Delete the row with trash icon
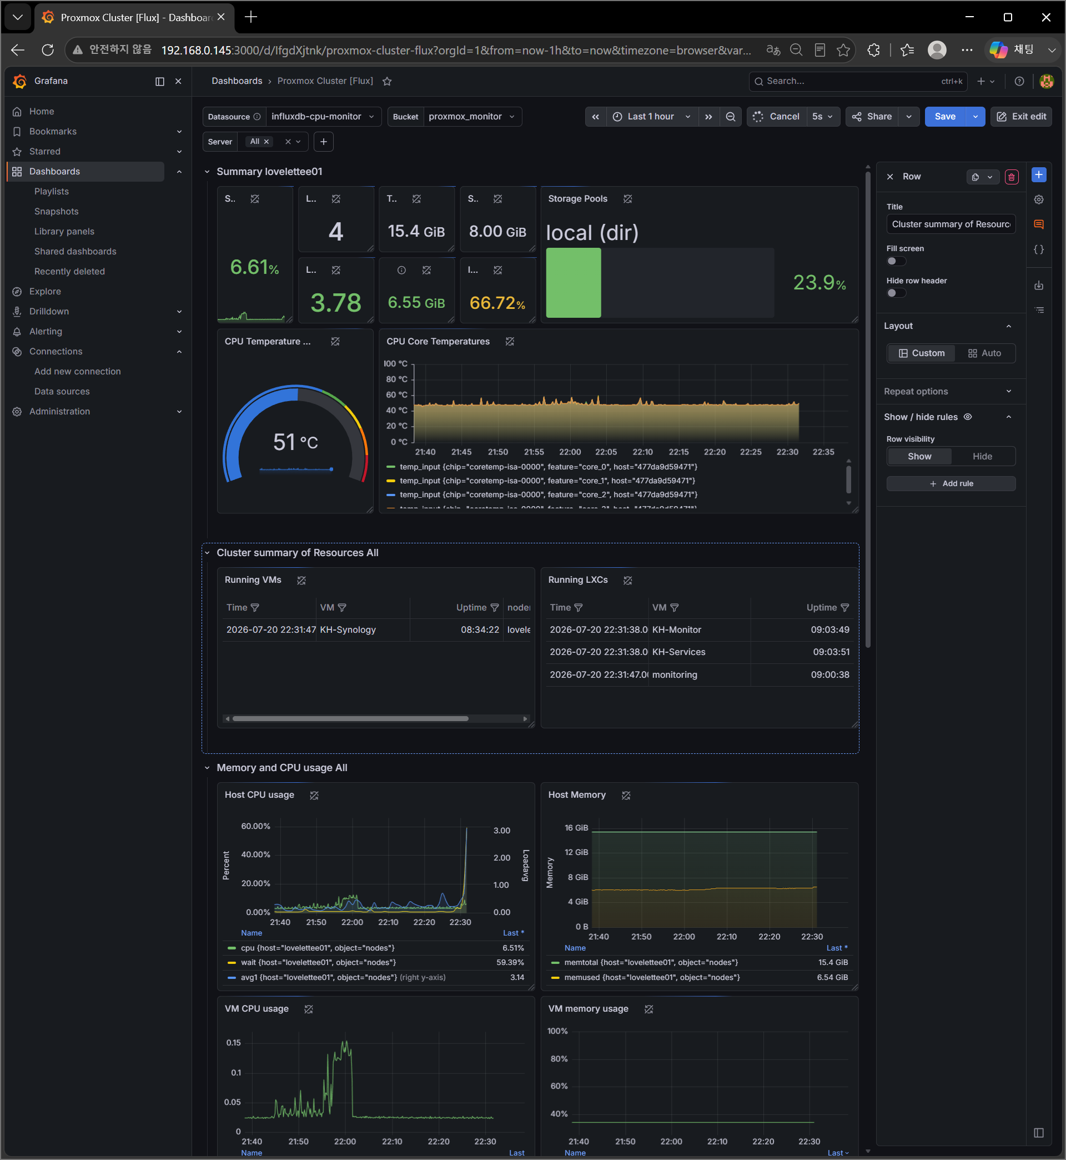1066x1160 pixels. pos(1011,177)
